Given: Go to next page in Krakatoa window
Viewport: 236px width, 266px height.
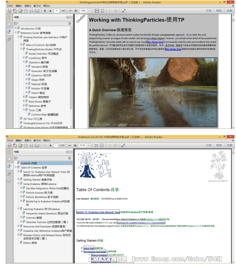Looking at the screenshot, I should (50, 145).
